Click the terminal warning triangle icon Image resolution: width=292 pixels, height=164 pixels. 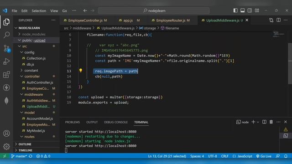[x=286, y=129]
